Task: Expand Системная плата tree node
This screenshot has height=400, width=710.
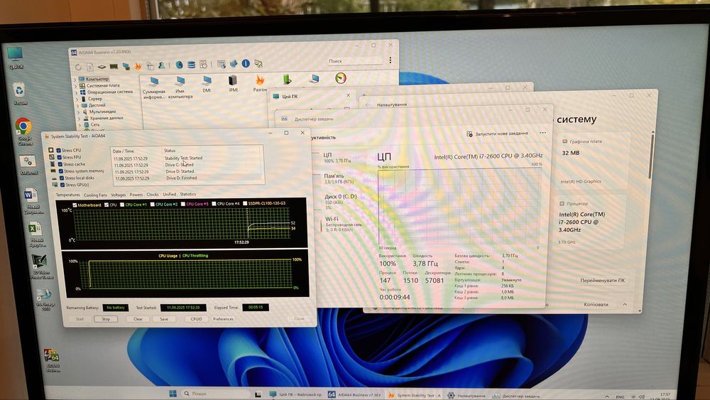Action: coord(76,86)
